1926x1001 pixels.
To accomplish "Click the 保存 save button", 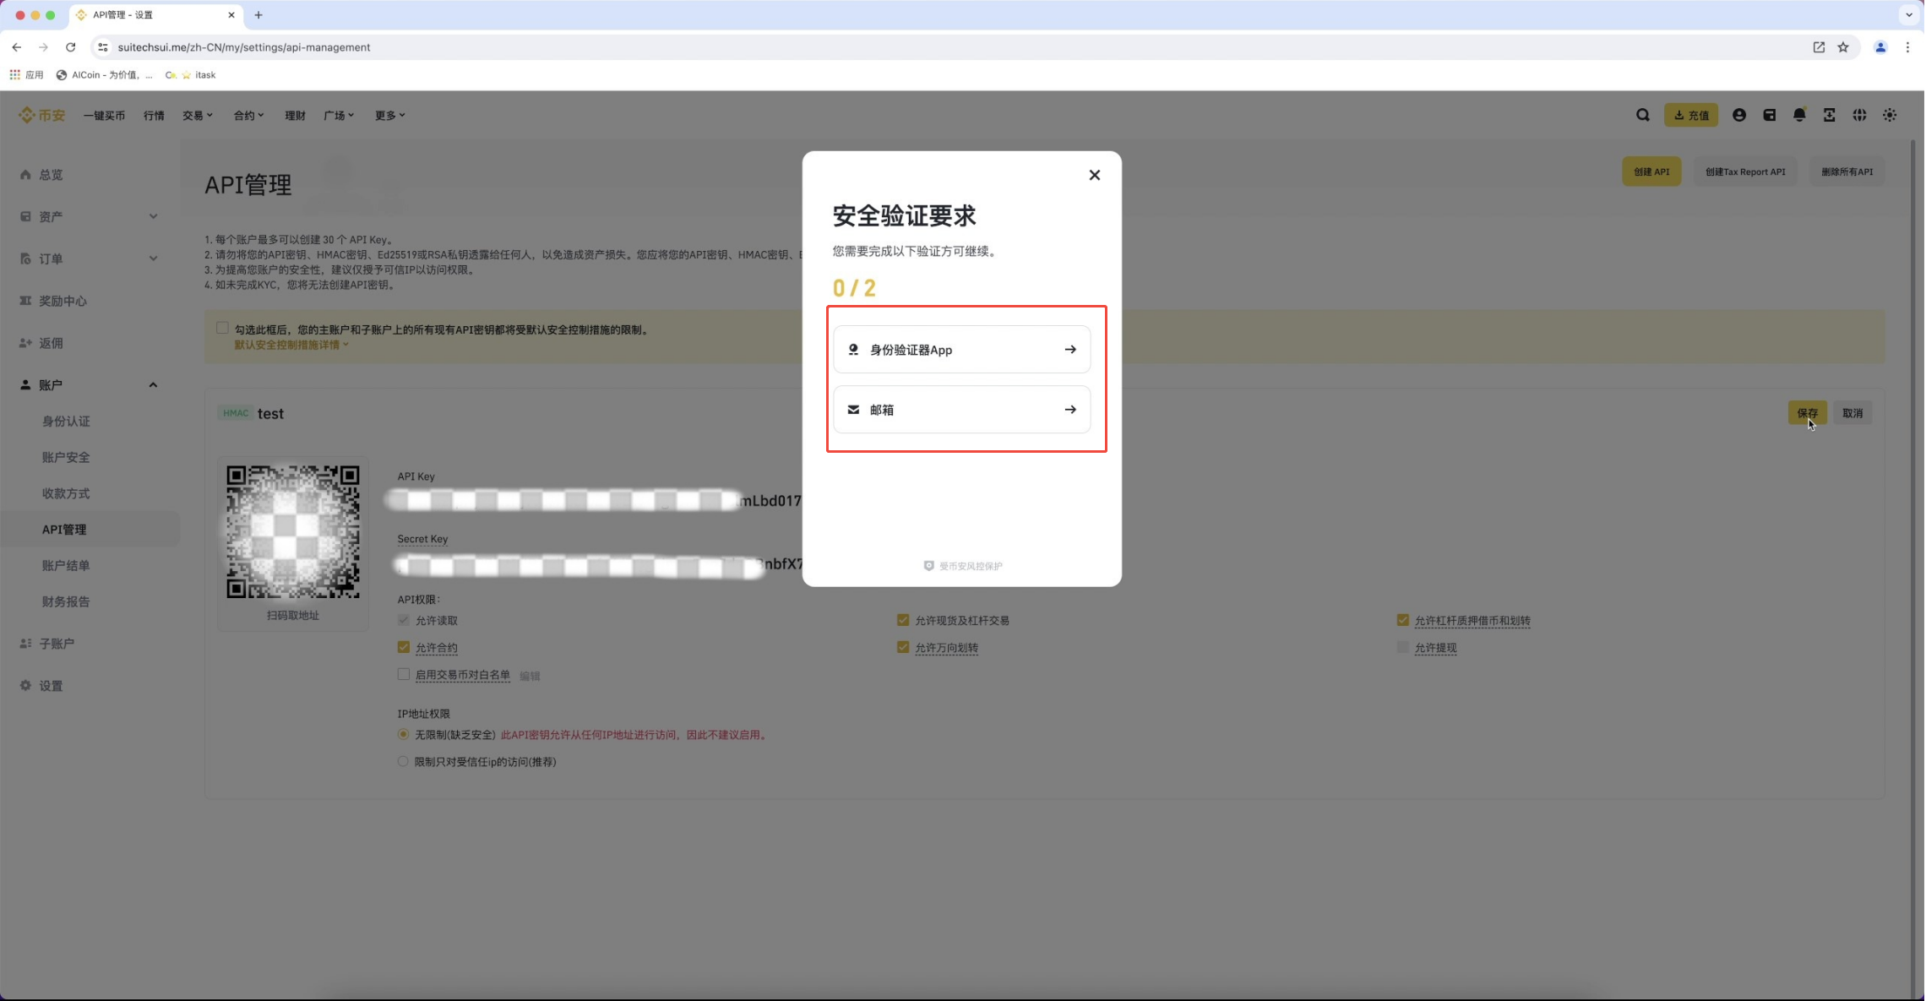I will coord(1808,413).
